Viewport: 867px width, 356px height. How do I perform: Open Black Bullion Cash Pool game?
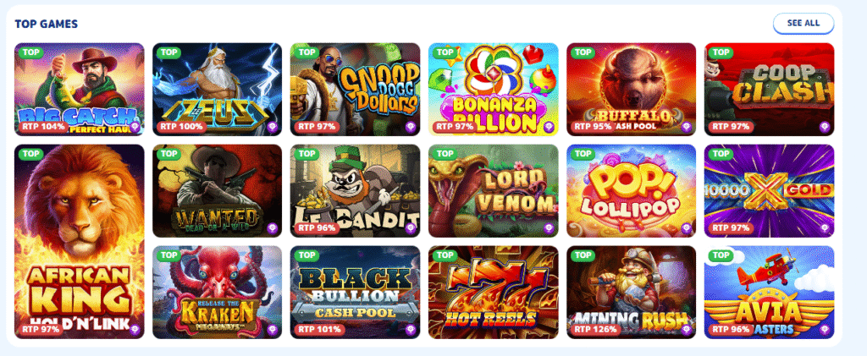coord(355,292)
